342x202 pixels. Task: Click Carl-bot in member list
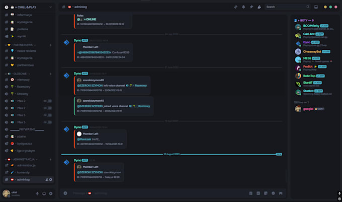pos(314,35)
